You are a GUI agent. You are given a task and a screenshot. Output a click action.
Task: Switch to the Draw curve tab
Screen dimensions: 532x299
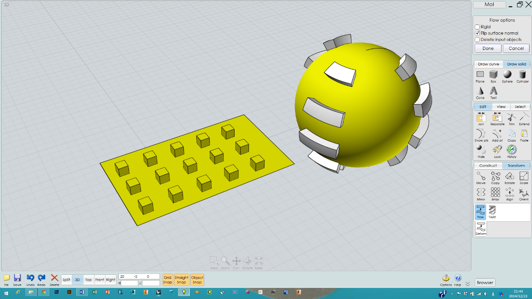point(489,64)
